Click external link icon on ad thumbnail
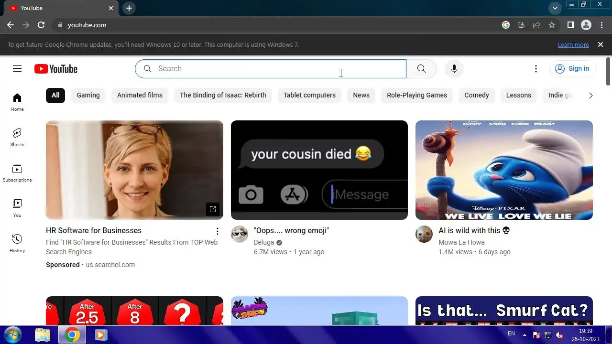This screenshot has height=344, width=612. point(213,209)
